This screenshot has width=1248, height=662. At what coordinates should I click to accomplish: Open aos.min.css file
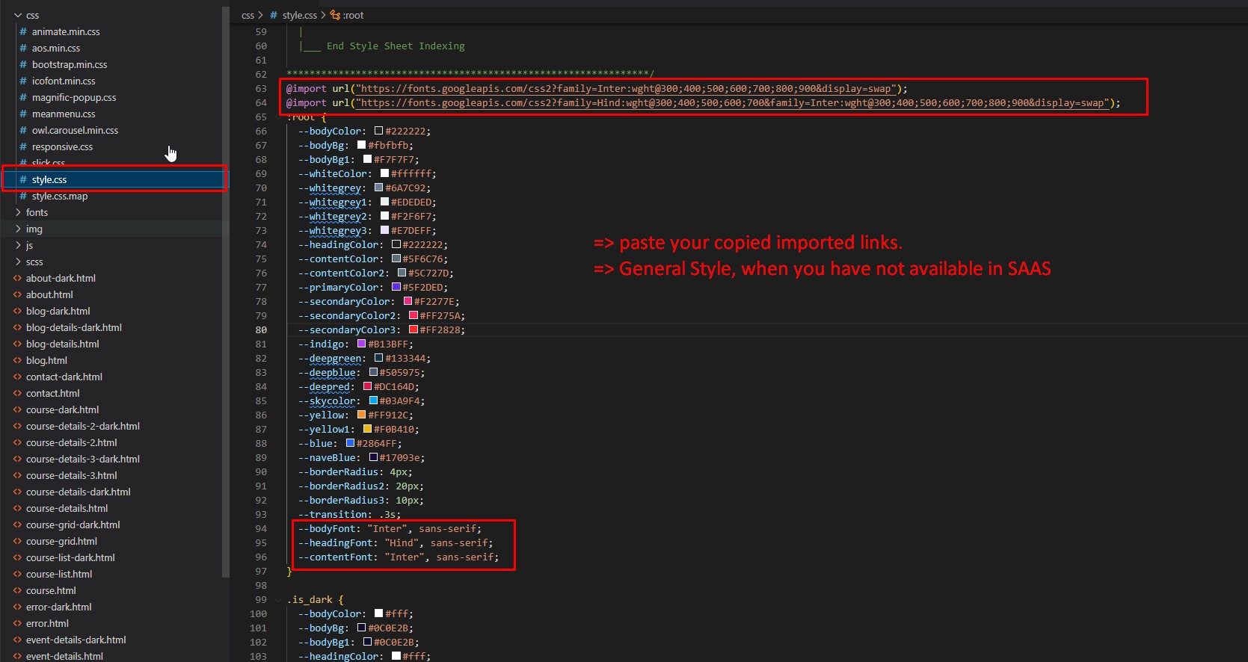point(55,48)
